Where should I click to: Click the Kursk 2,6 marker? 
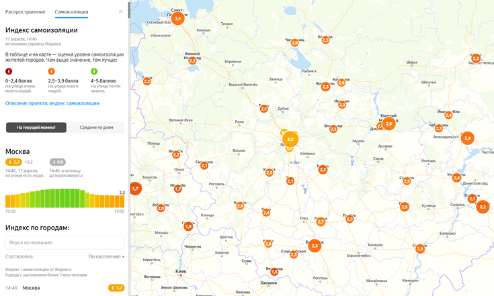pyautogui.click(x=268, y=244)
